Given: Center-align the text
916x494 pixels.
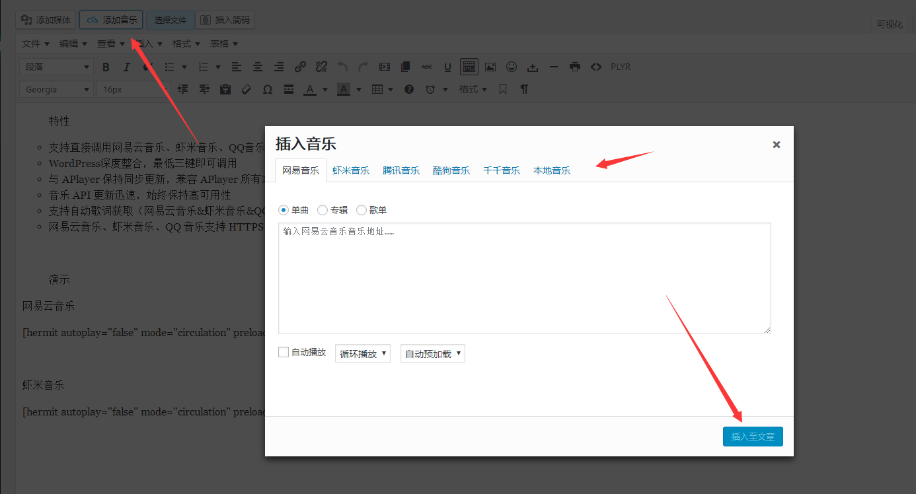Looking at the screenshot, I should [x=258, y=67].
